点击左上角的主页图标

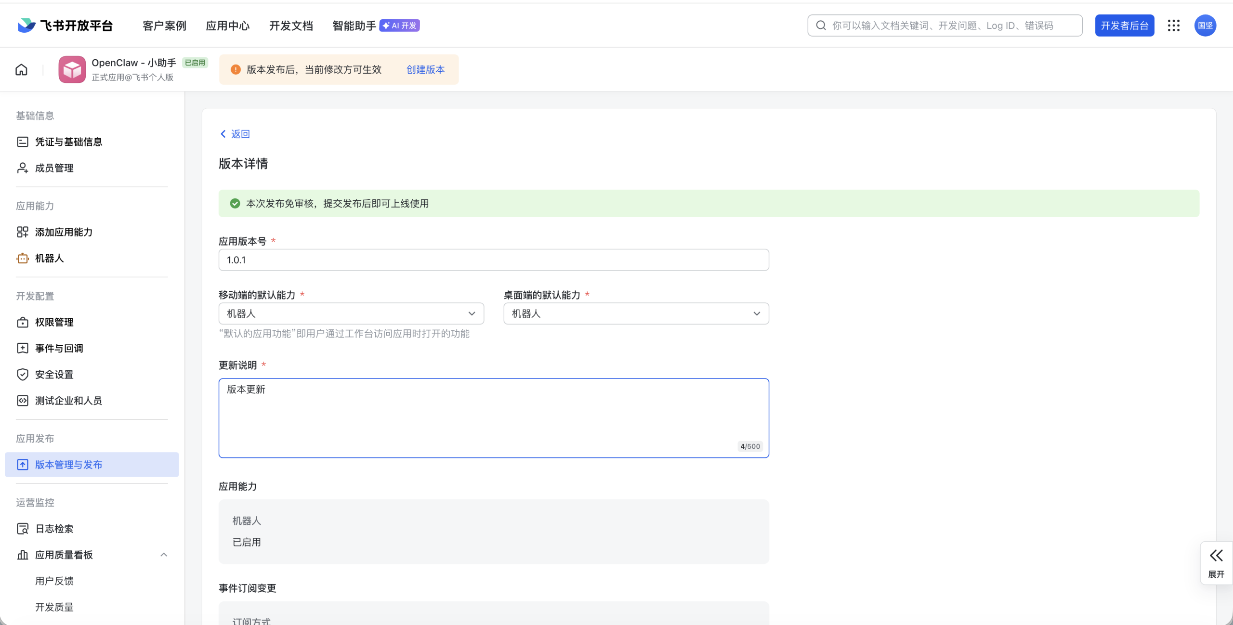point(21,69)
